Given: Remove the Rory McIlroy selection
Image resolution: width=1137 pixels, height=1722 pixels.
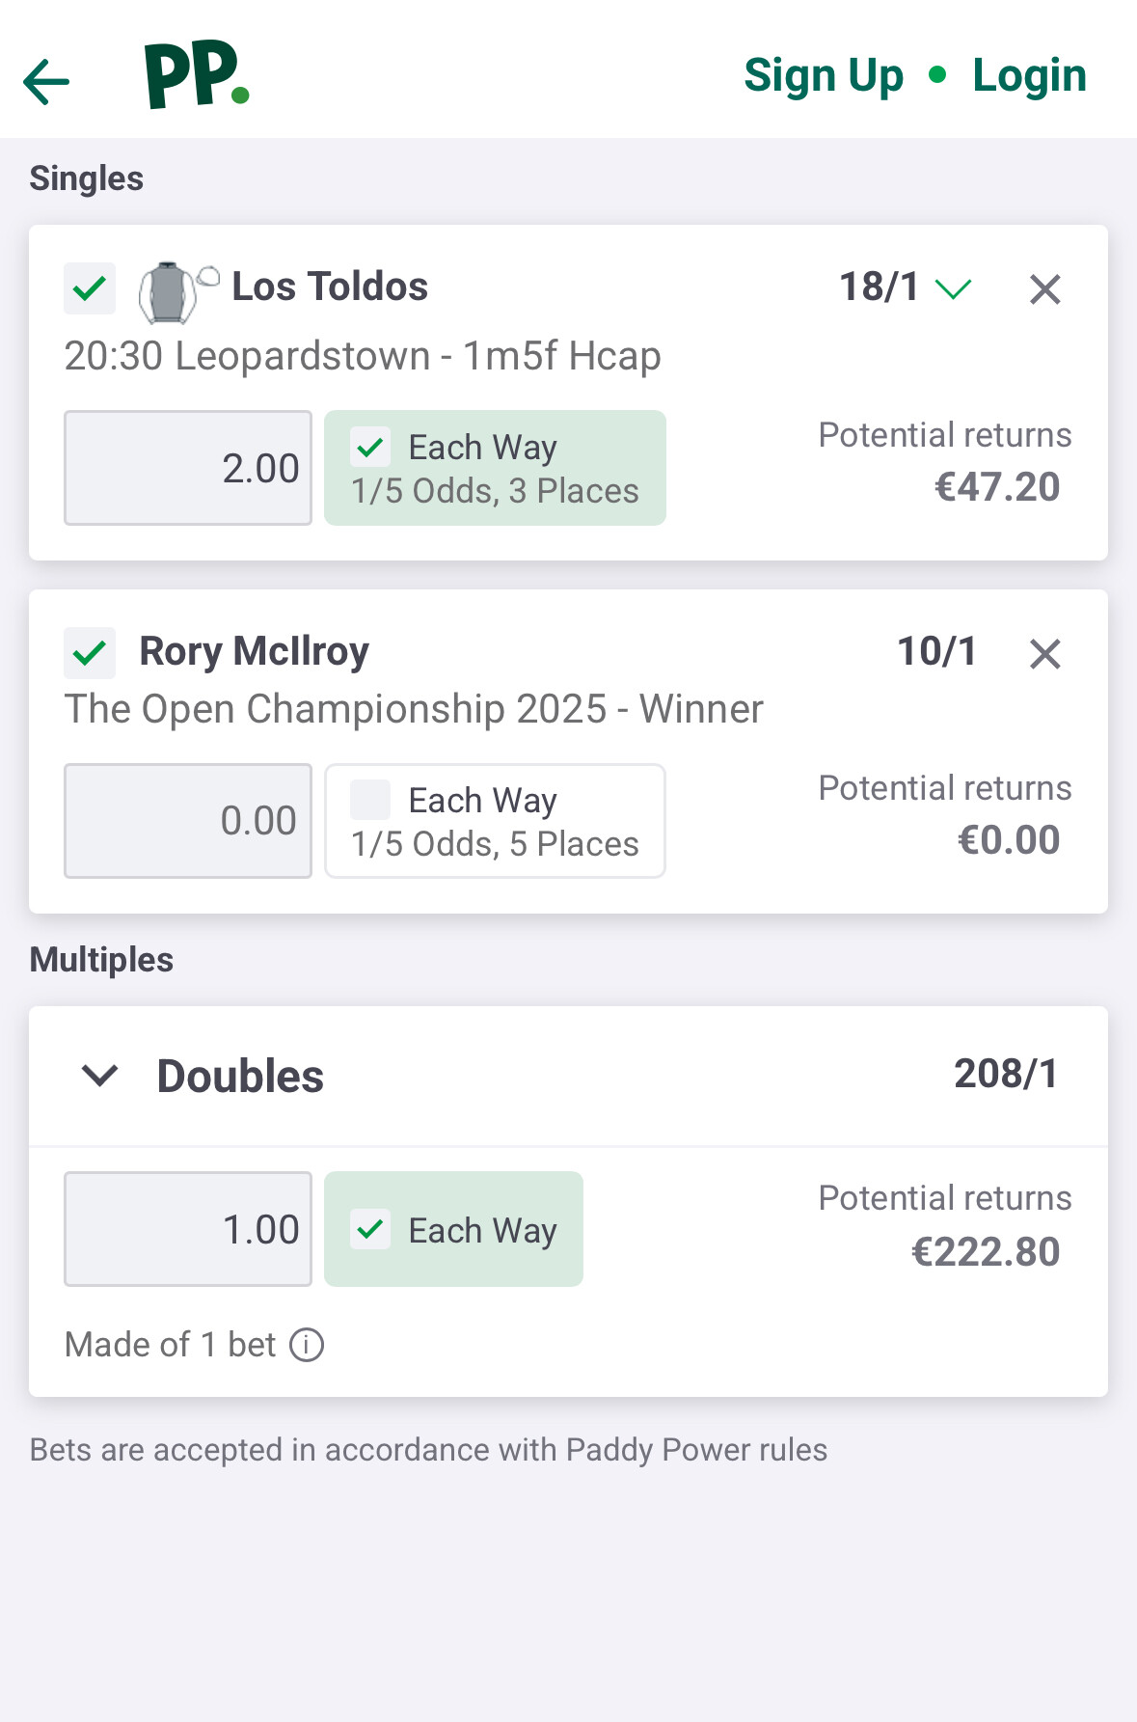Looking at the screenshot, I should [x=1044, y=654].
